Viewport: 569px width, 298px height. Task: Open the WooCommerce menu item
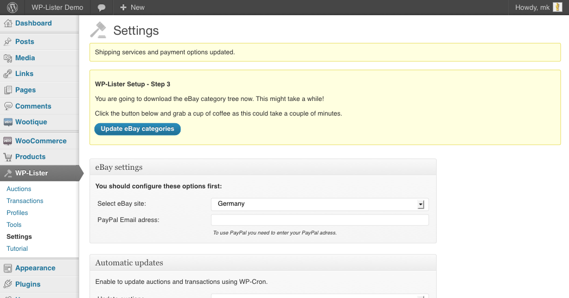[41, 141]
